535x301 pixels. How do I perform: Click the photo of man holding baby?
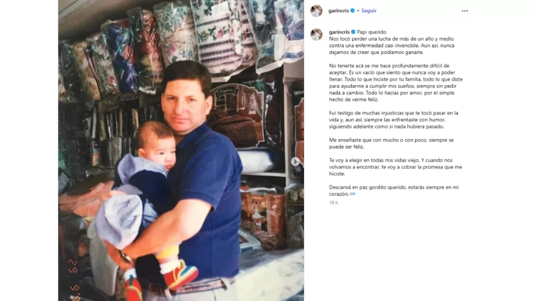pos(181,150)
